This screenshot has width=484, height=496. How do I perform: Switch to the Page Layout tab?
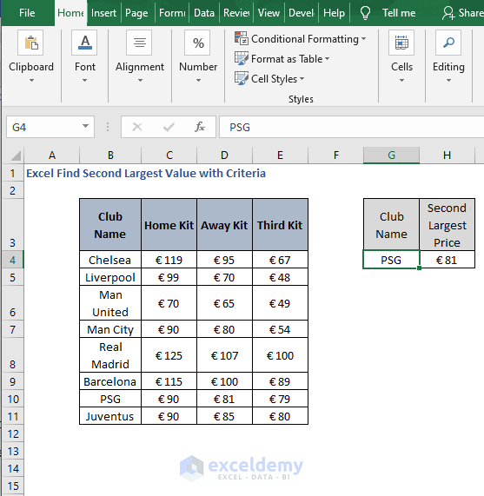136,13
